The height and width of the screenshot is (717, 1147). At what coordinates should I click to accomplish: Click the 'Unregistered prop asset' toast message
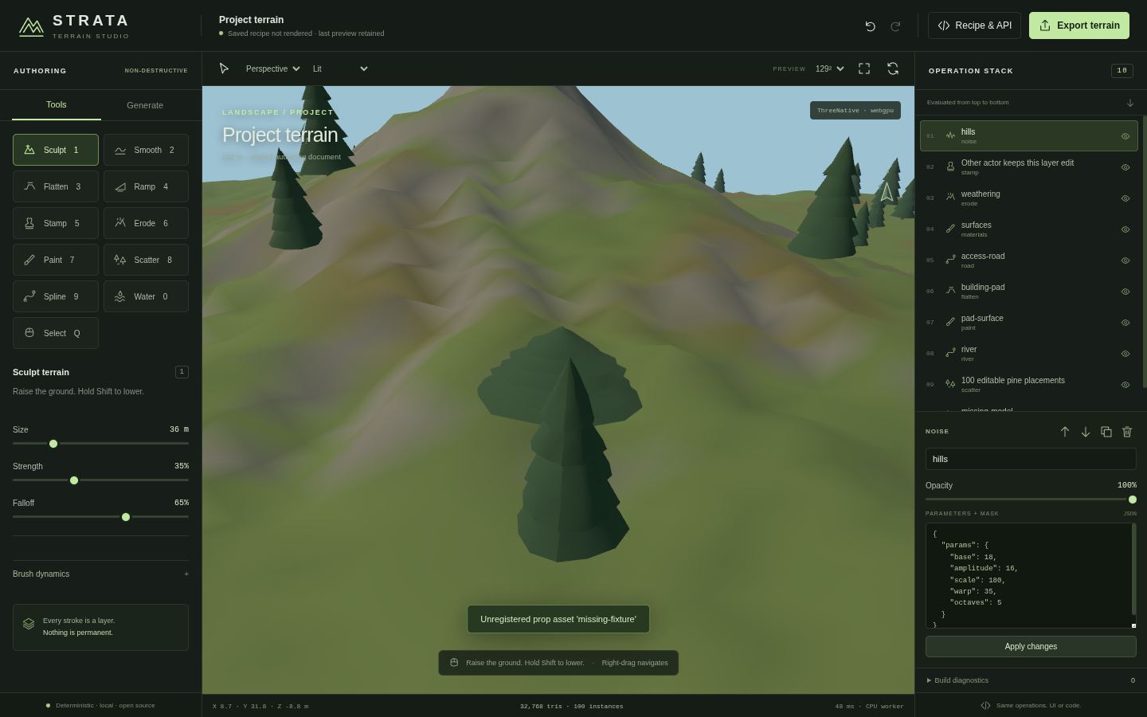[x=558, y=619]
